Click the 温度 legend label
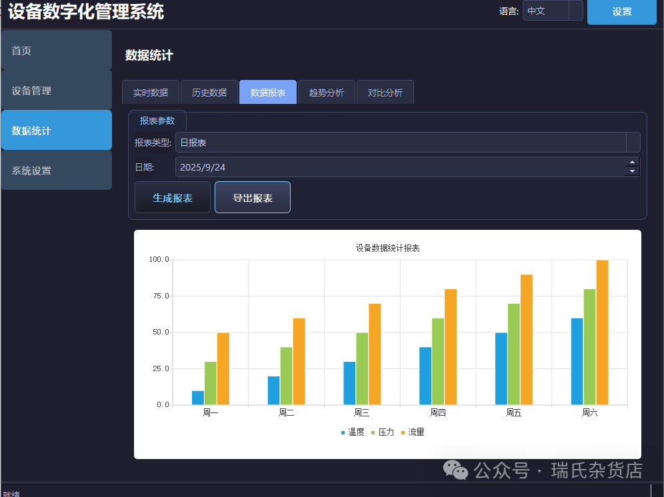Image resolution: width=664 pixels, height=497 pixels. 356,432
